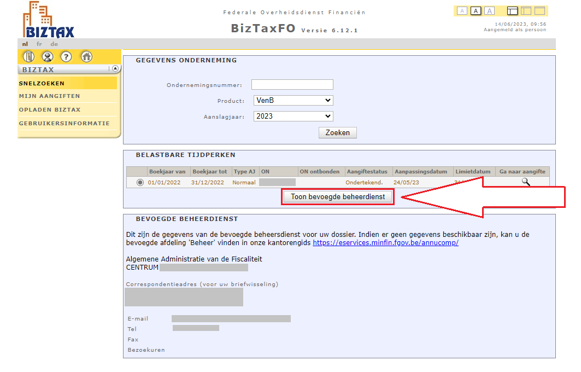
Task: Select the 01/01/2022 period radio button
Action: pos(140,183)
